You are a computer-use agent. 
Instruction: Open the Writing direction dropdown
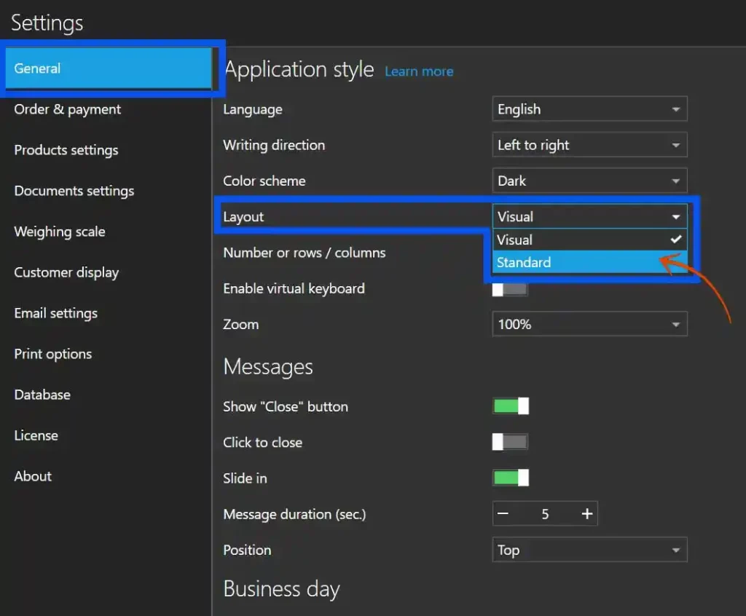point(589,144)
